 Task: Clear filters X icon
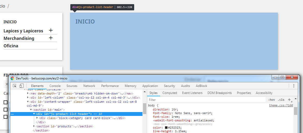[6, 84]
